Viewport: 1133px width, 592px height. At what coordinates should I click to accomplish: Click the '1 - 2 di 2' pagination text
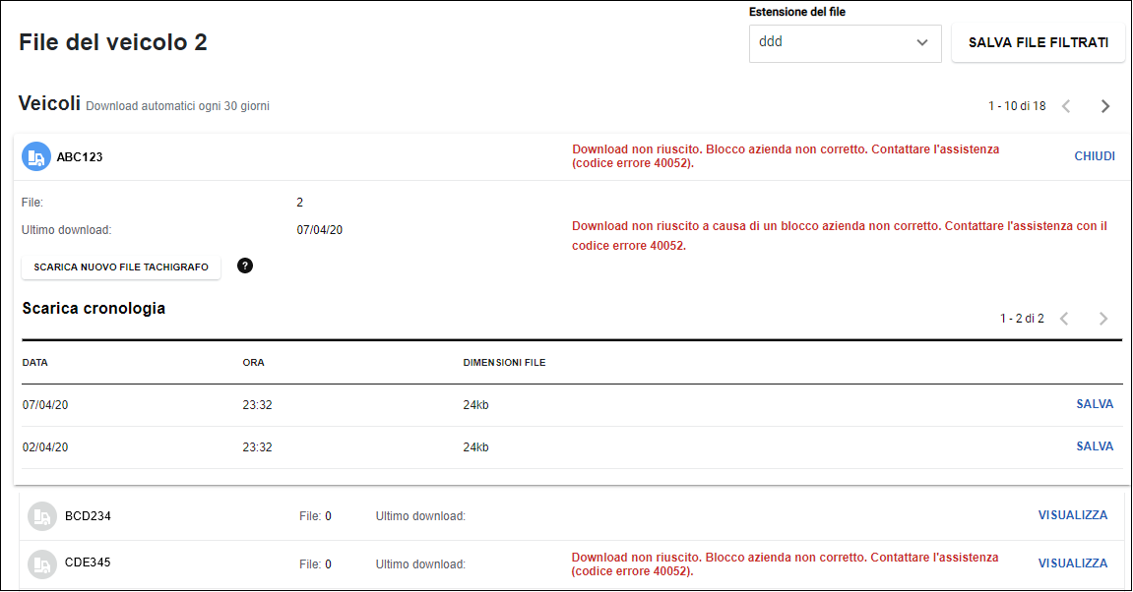1022,319
